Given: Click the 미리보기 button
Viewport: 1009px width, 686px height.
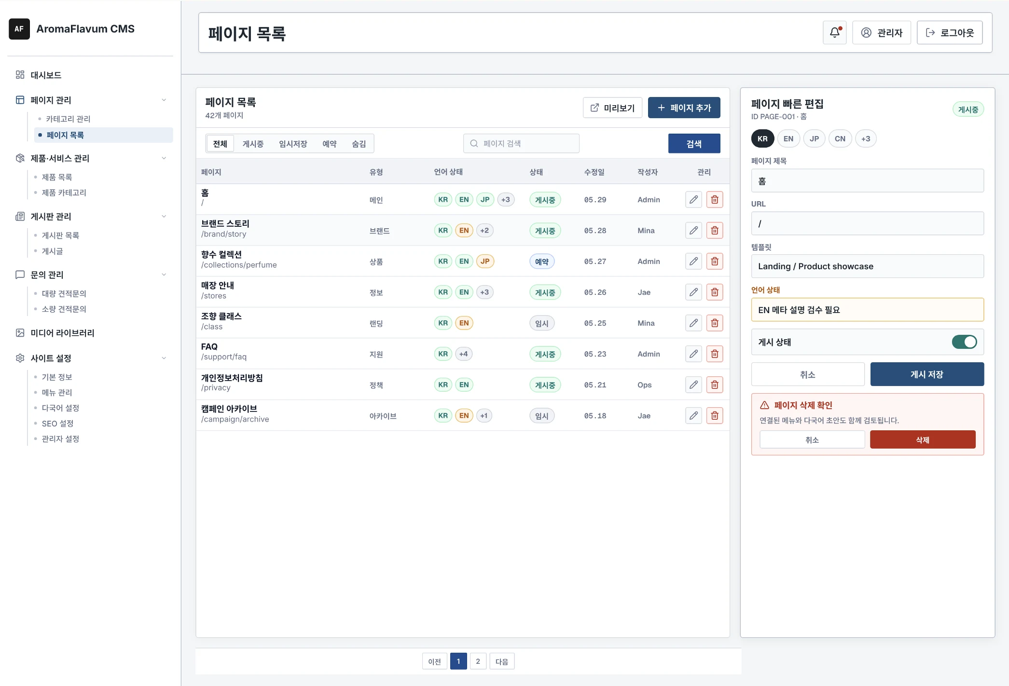Looking at the screenshot, I should pyautogui.click(x=612, y=108).
